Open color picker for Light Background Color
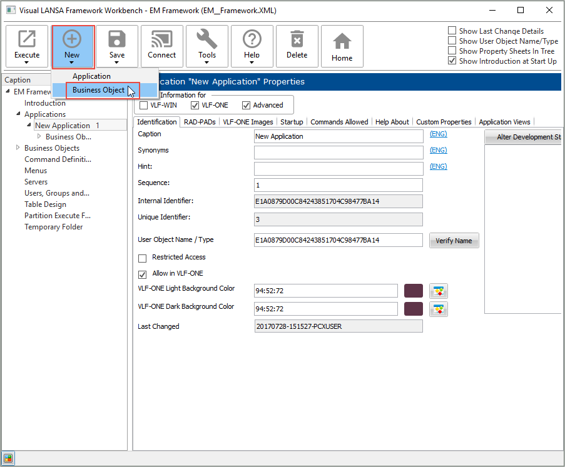 tap(439, 291)
